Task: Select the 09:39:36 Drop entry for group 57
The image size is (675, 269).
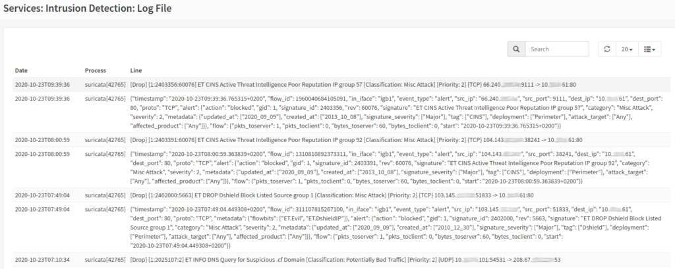Action: coord(341,84)
